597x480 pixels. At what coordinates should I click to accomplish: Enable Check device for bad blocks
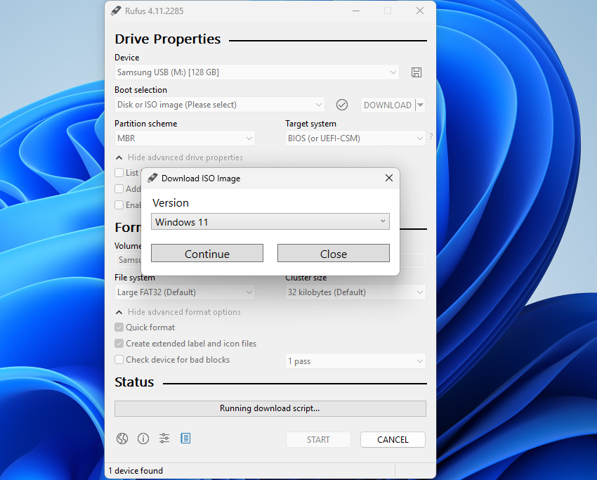[119, 360]
